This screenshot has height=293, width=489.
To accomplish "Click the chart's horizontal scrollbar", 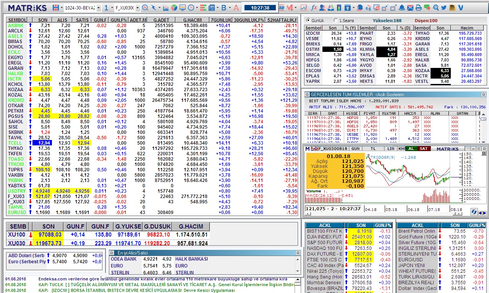I will (x=383, y=214).
